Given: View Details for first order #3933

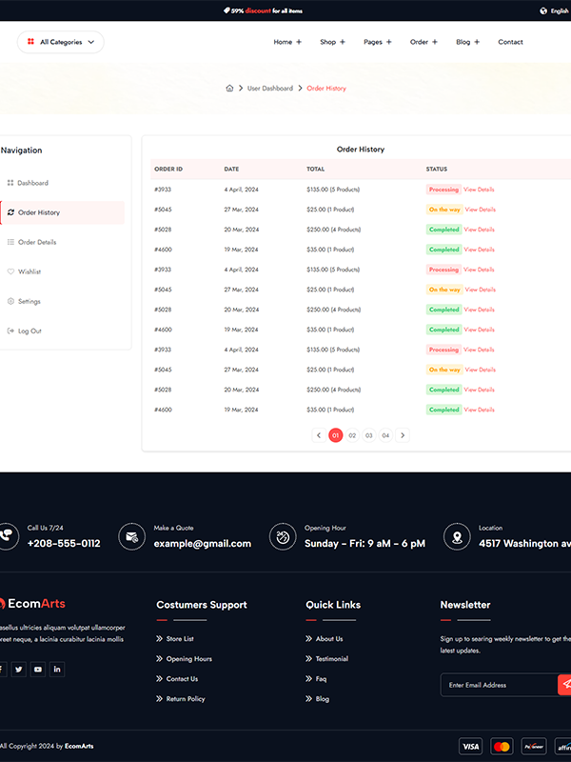Looking at the screenshot, I should (479, 190).
